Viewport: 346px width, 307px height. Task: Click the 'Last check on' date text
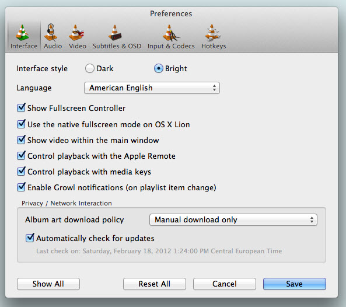159,251
